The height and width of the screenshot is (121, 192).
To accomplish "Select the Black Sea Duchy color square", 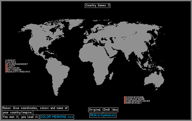I will coord(125,101).
